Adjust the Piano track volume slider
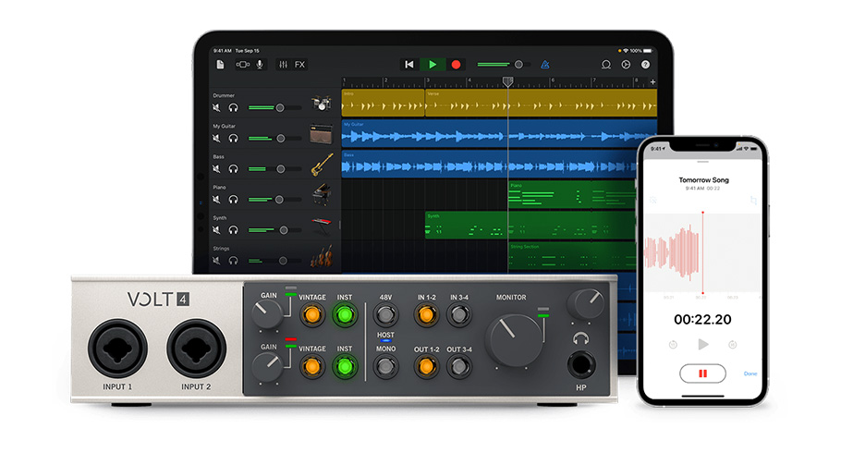This screenshot has width=841, height=453. click(x=274, y=200)
